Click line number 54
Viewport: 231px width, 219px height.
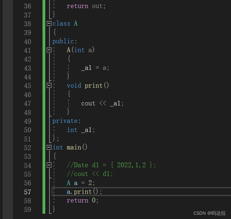27,166
